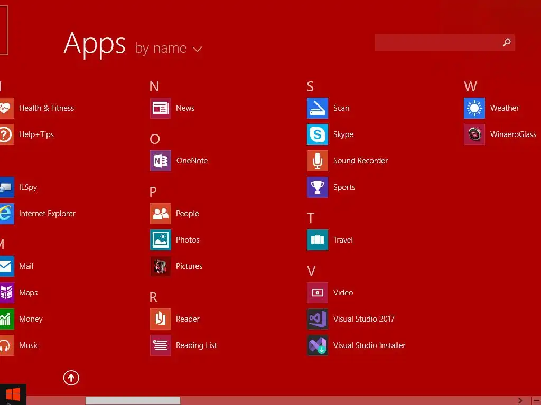
Task: Open the People app icon
Action: tap(161, 214)
